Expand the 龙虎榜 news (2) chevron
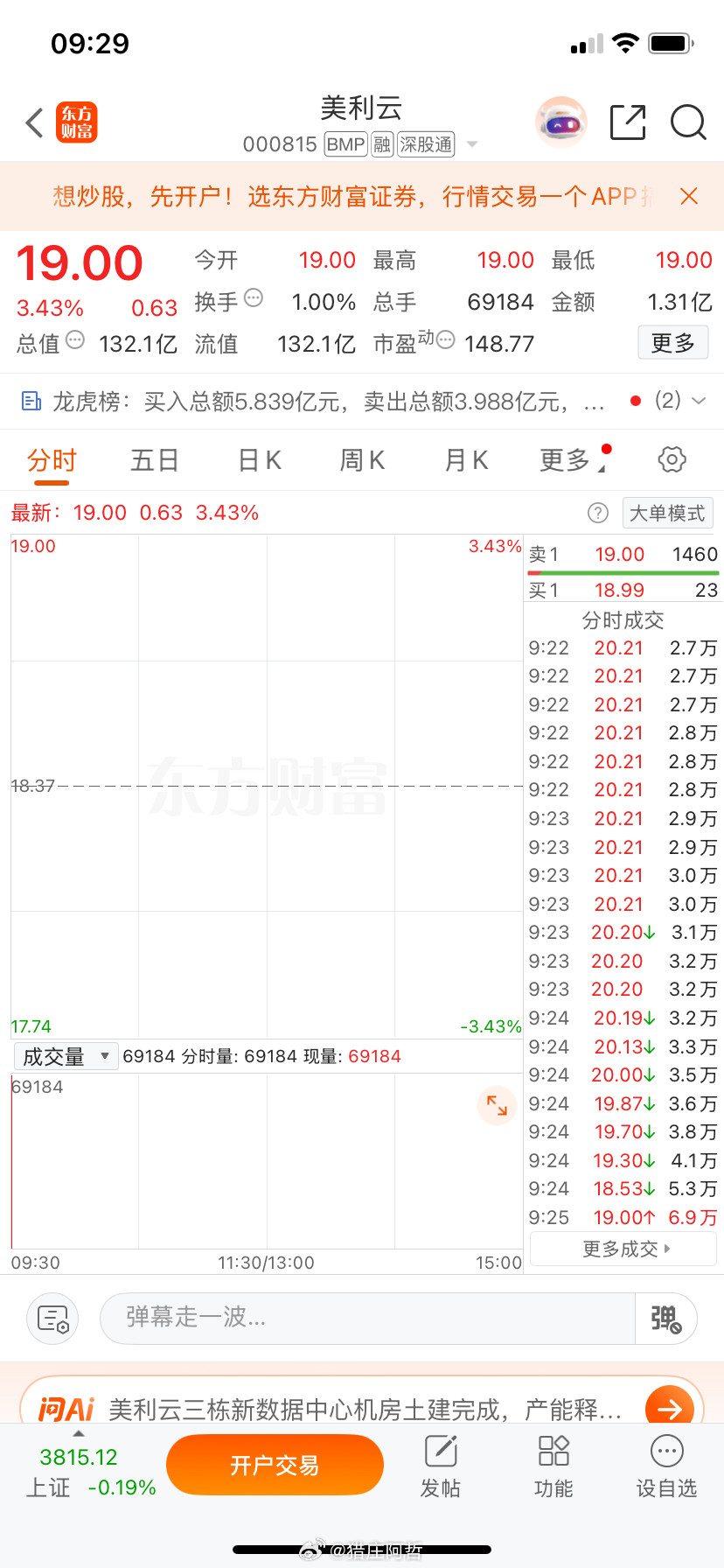Image resolution: width=724 pixels, height=1568 pixels. pyautogui.click(x=699, y=401)
